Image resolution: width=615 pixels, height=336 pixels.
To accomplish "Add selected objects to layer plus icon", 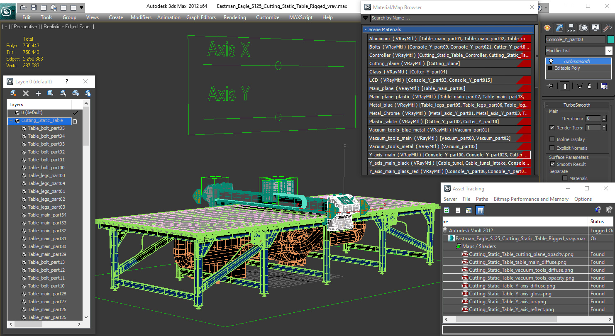I will click(x=38, y=93).
